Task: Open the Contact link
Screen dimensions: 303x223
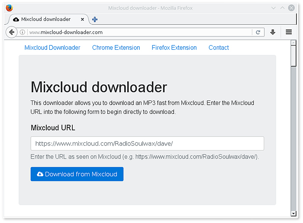Action: tap(219, 48)
